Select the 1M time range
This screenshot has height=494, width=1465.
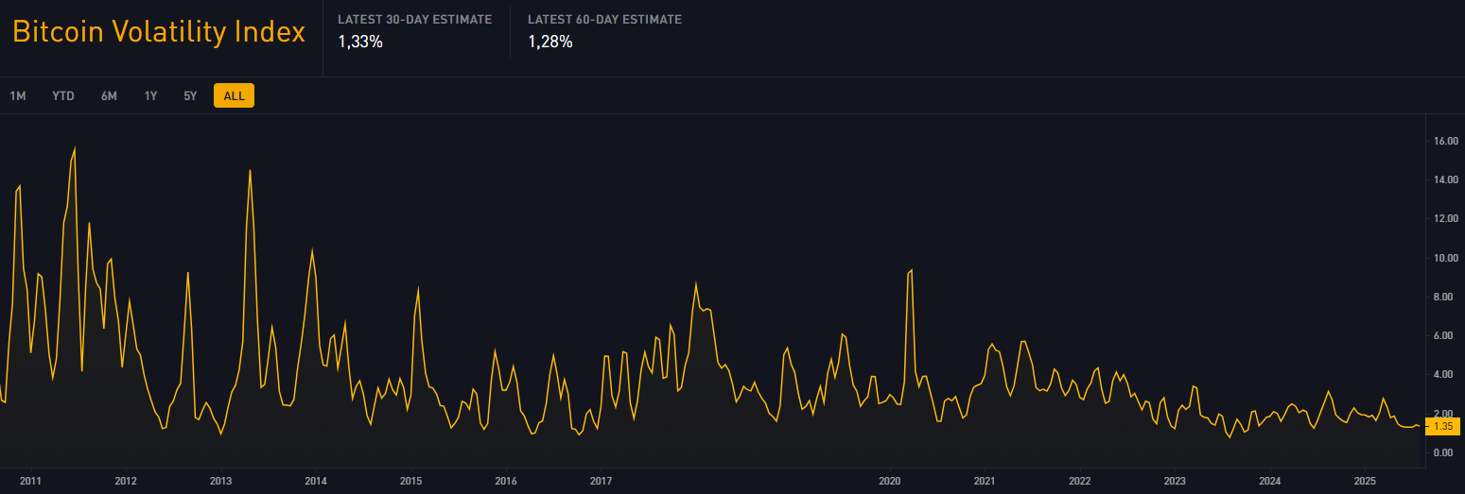pyautogui.click(x=17, y=95)
